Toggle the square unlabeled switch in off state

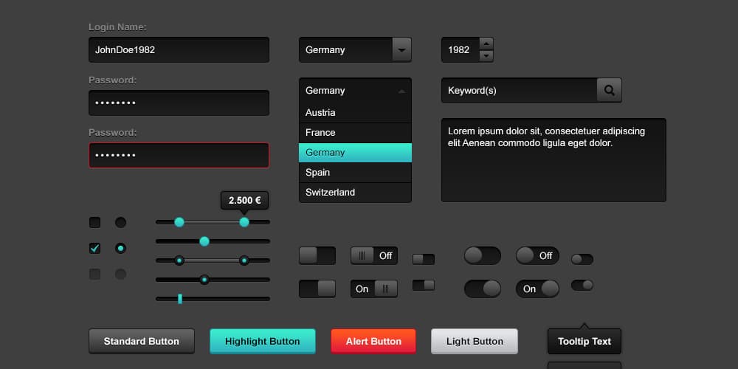317,255
